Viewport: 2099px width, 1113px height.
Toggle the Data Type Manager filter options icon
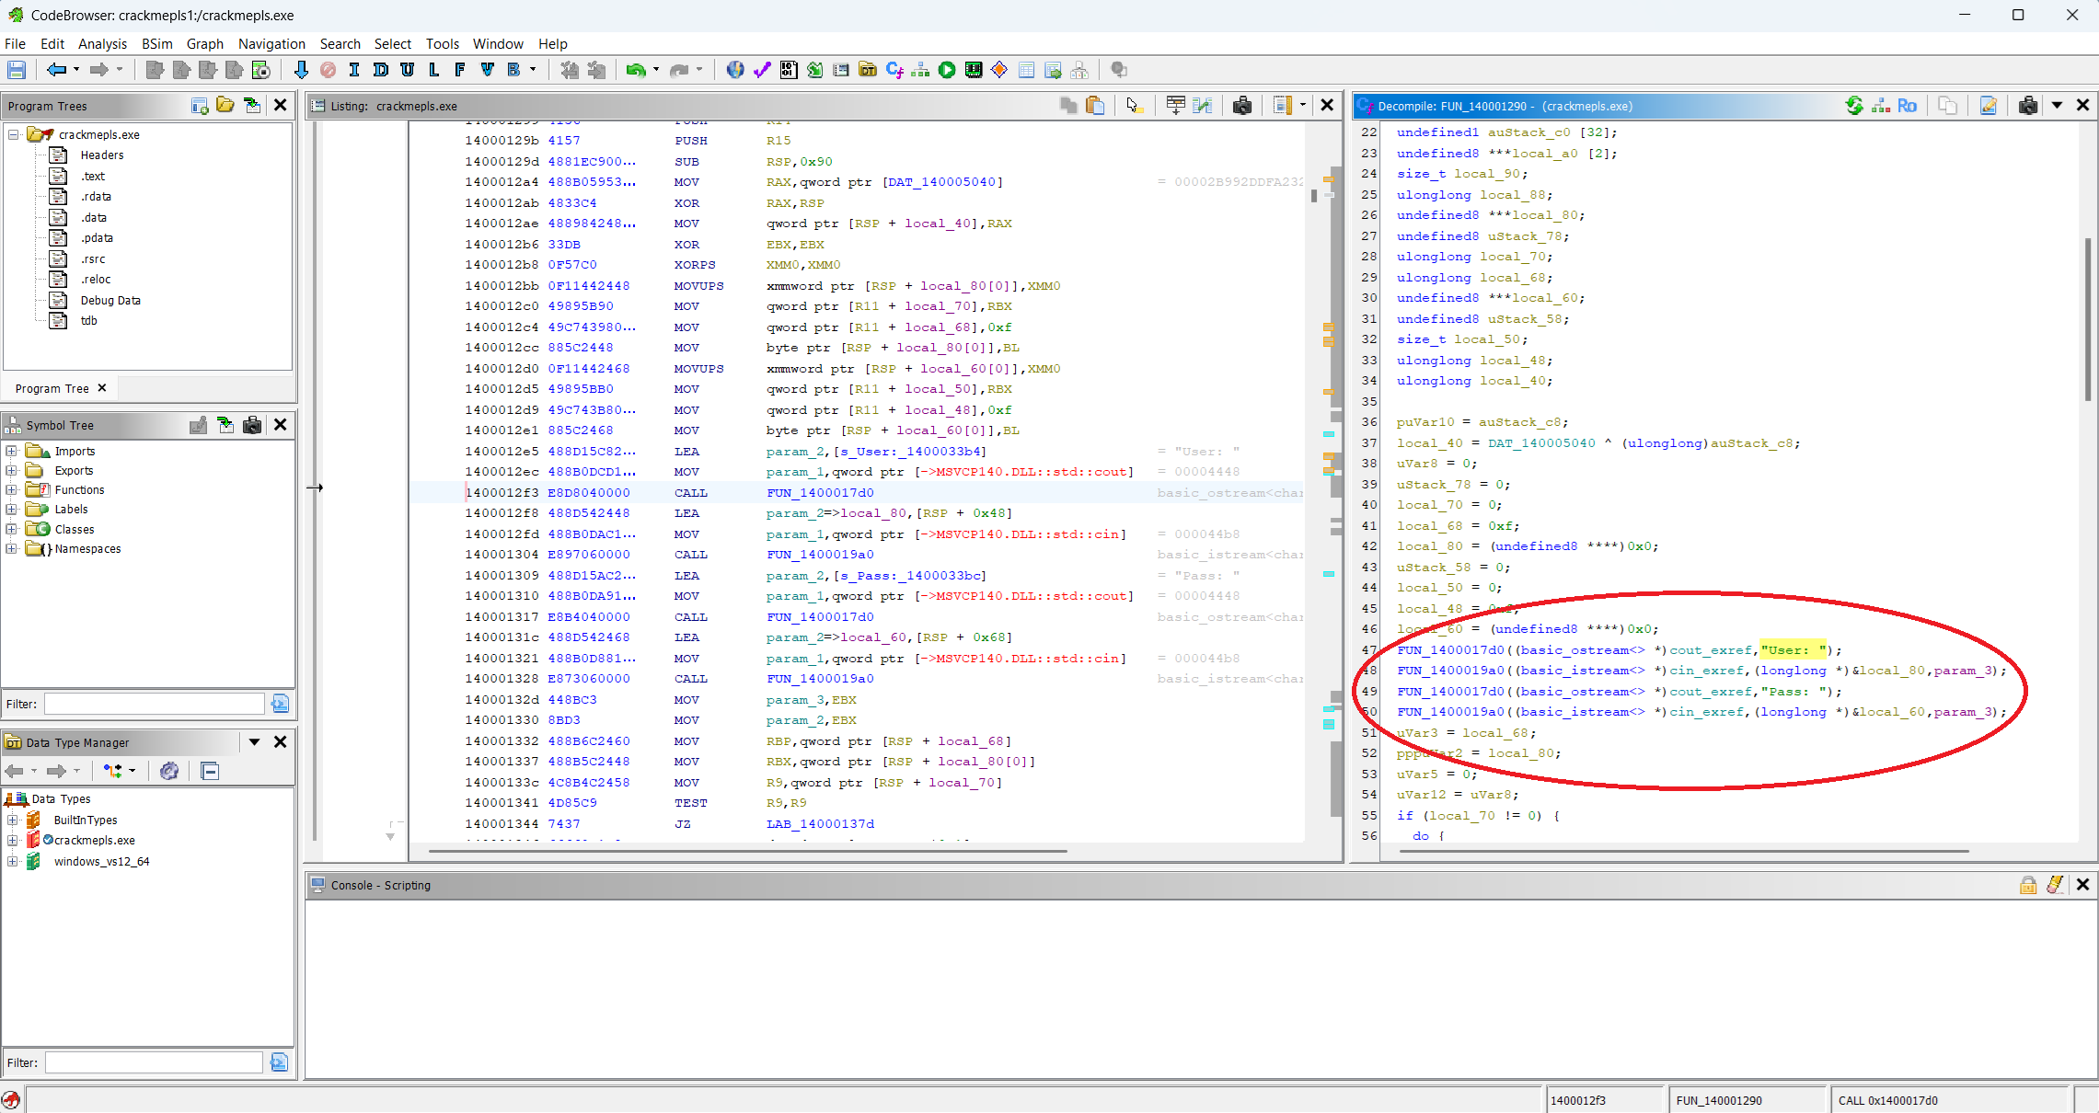[x=280, y=1063]
